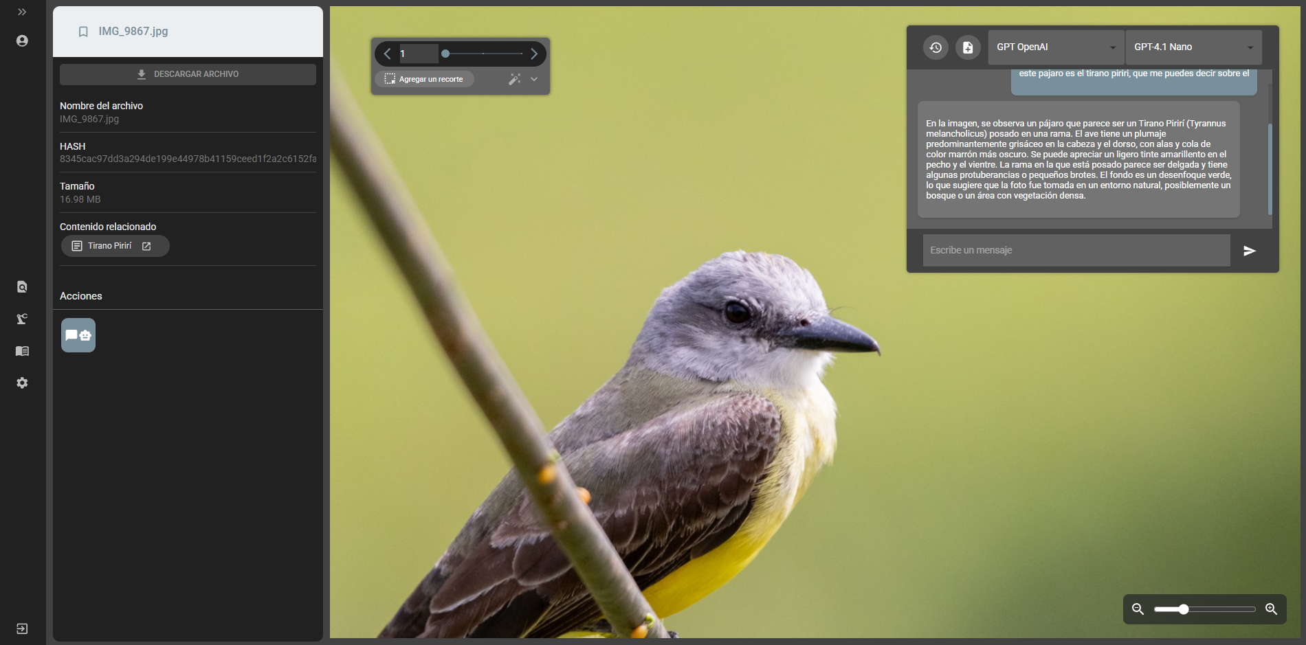
Task: Click the magic wand auto-detect icon
Action: 514,79
